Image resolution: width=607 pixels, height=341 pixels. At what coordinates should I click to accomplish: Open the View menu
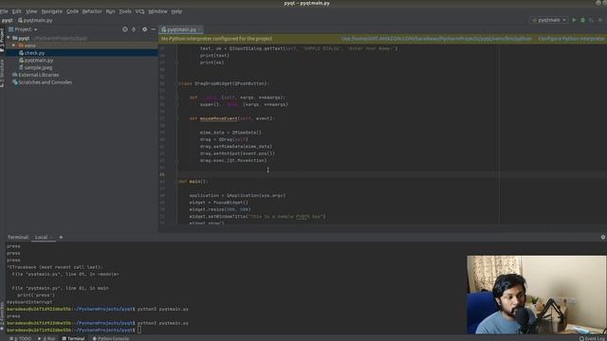(x=31, y=11)
